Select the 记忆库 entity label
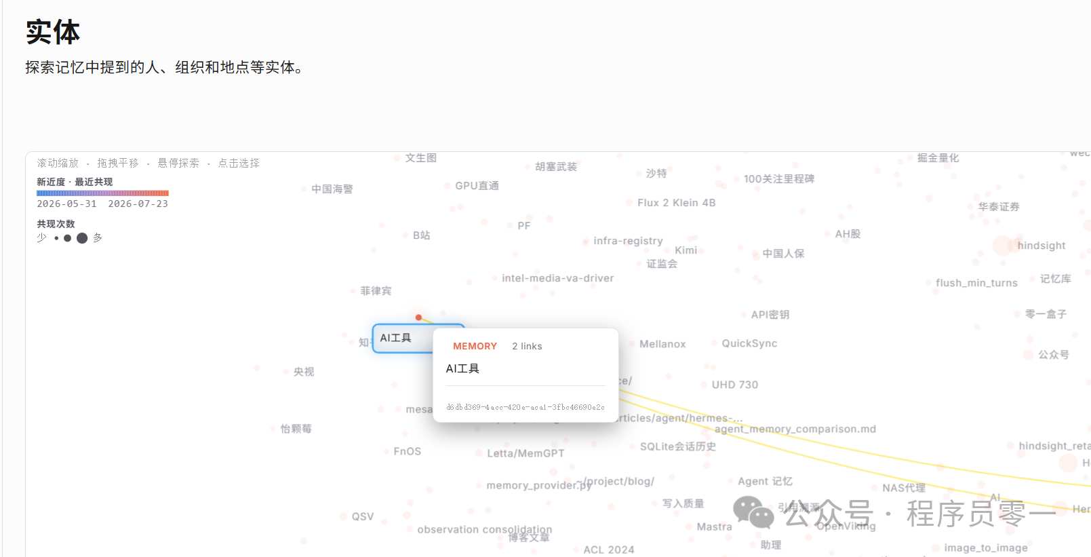1091x557 pixels. tap(1055, 279)
